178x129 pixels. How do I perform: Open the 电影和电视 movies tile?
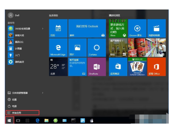[157, 28]
